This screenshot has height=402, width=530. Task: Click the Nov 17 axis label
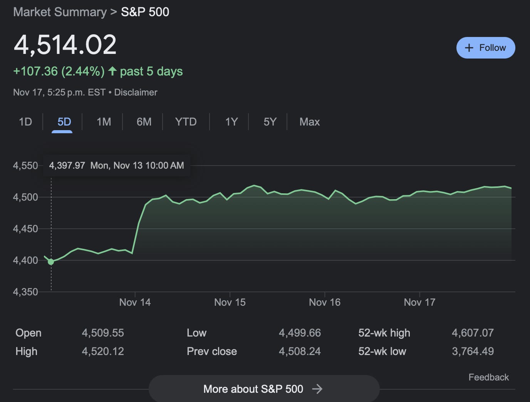coord(419,302)
